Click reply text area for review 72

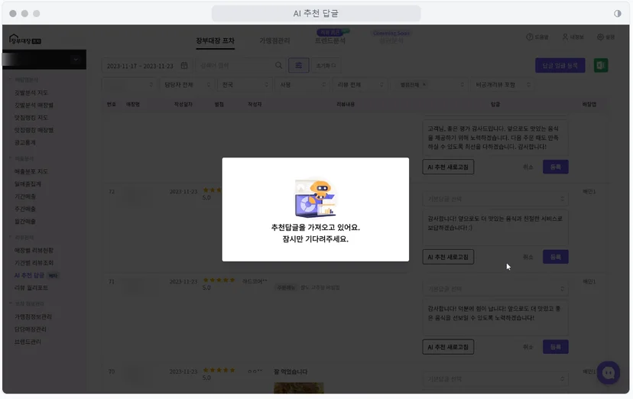point(495,227)
